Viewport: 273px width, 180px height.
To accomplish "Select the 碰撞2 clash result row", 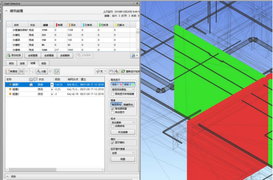I will pos(55,90).
